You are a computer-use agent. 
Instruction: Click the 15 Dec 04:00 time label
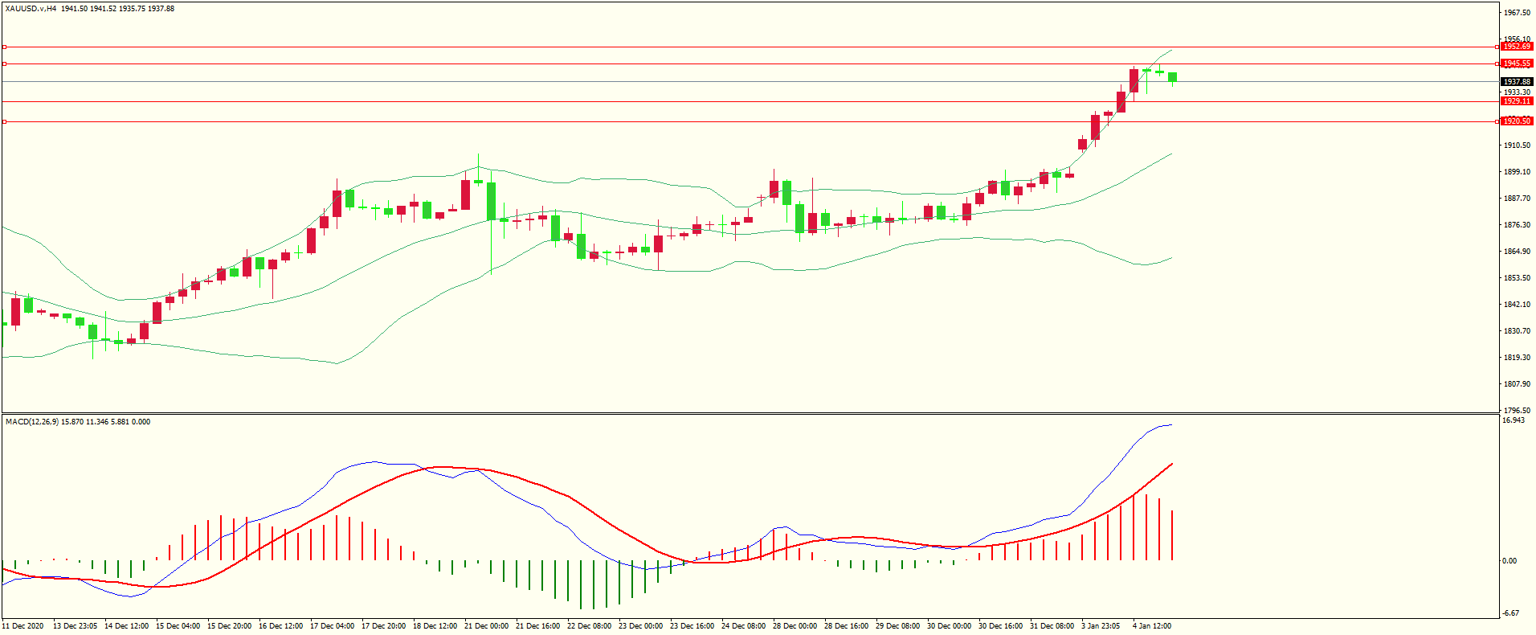point(178,626)
